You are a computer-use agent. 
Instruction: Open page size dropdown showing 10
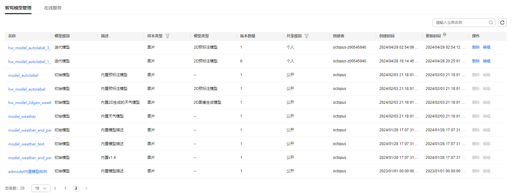point(41,188)
